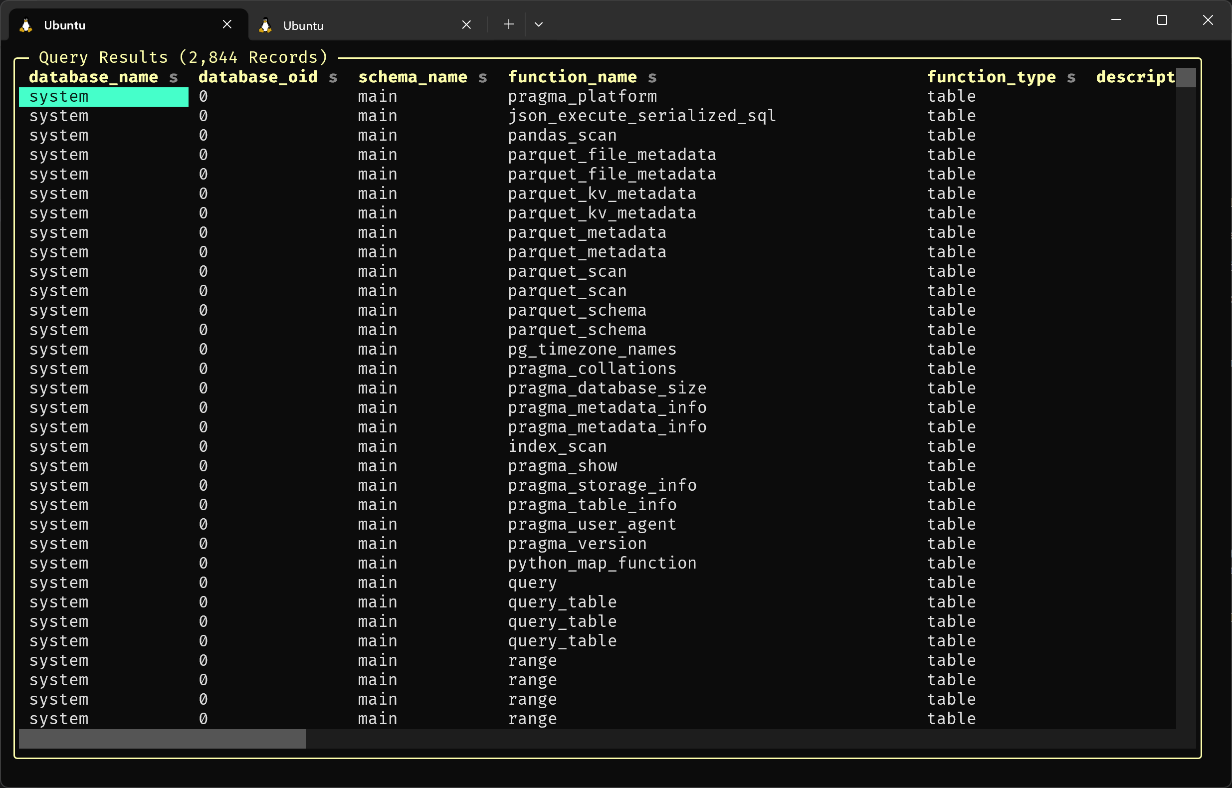1232x788 pixels.
Task: Select the database_name column header
Action: (x=93, y=77)
